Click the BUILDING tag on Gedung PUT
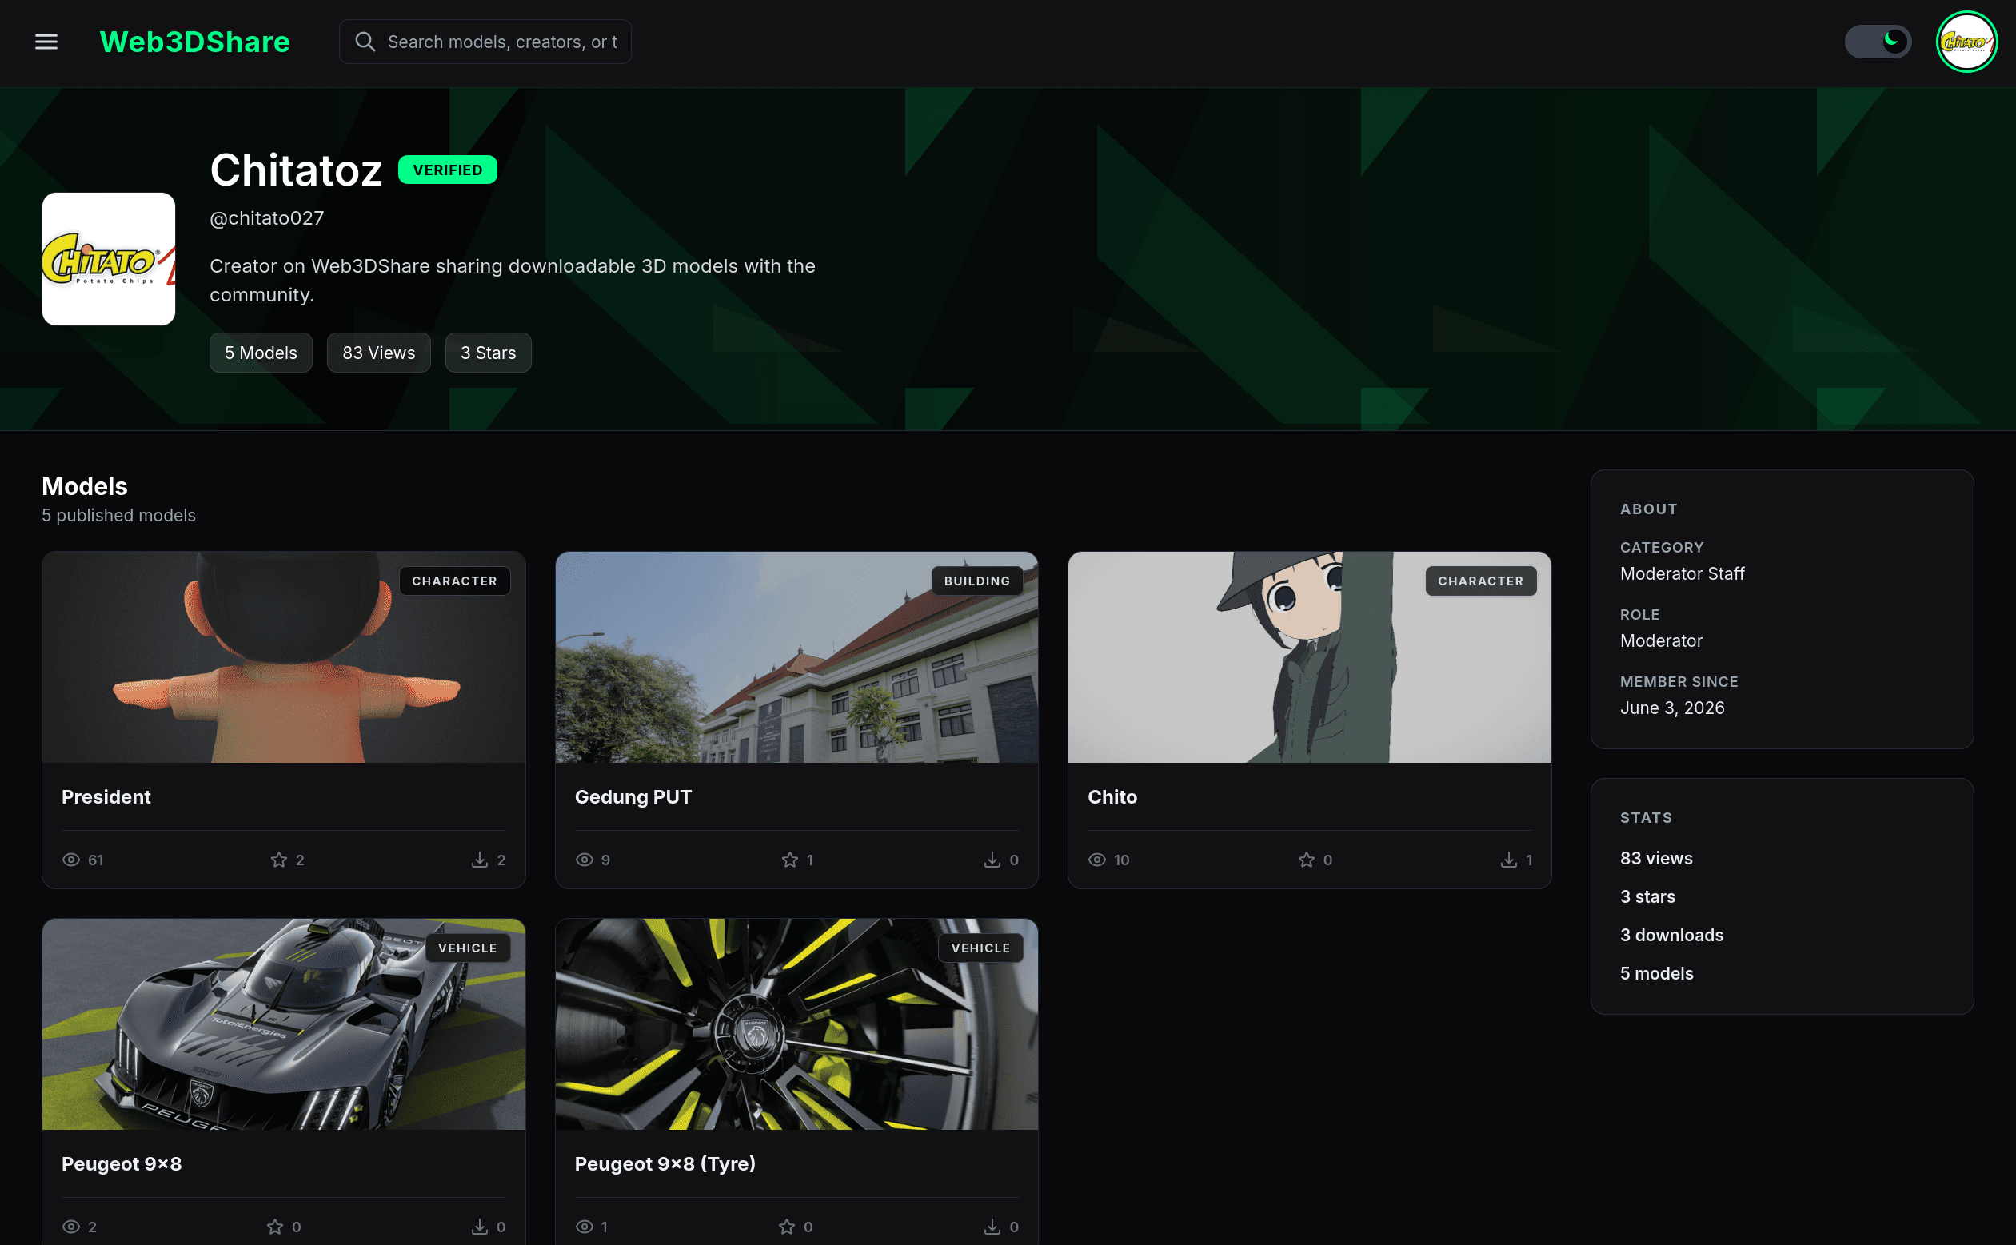This screenshot has height=1245, width=2016. point(977,581)
